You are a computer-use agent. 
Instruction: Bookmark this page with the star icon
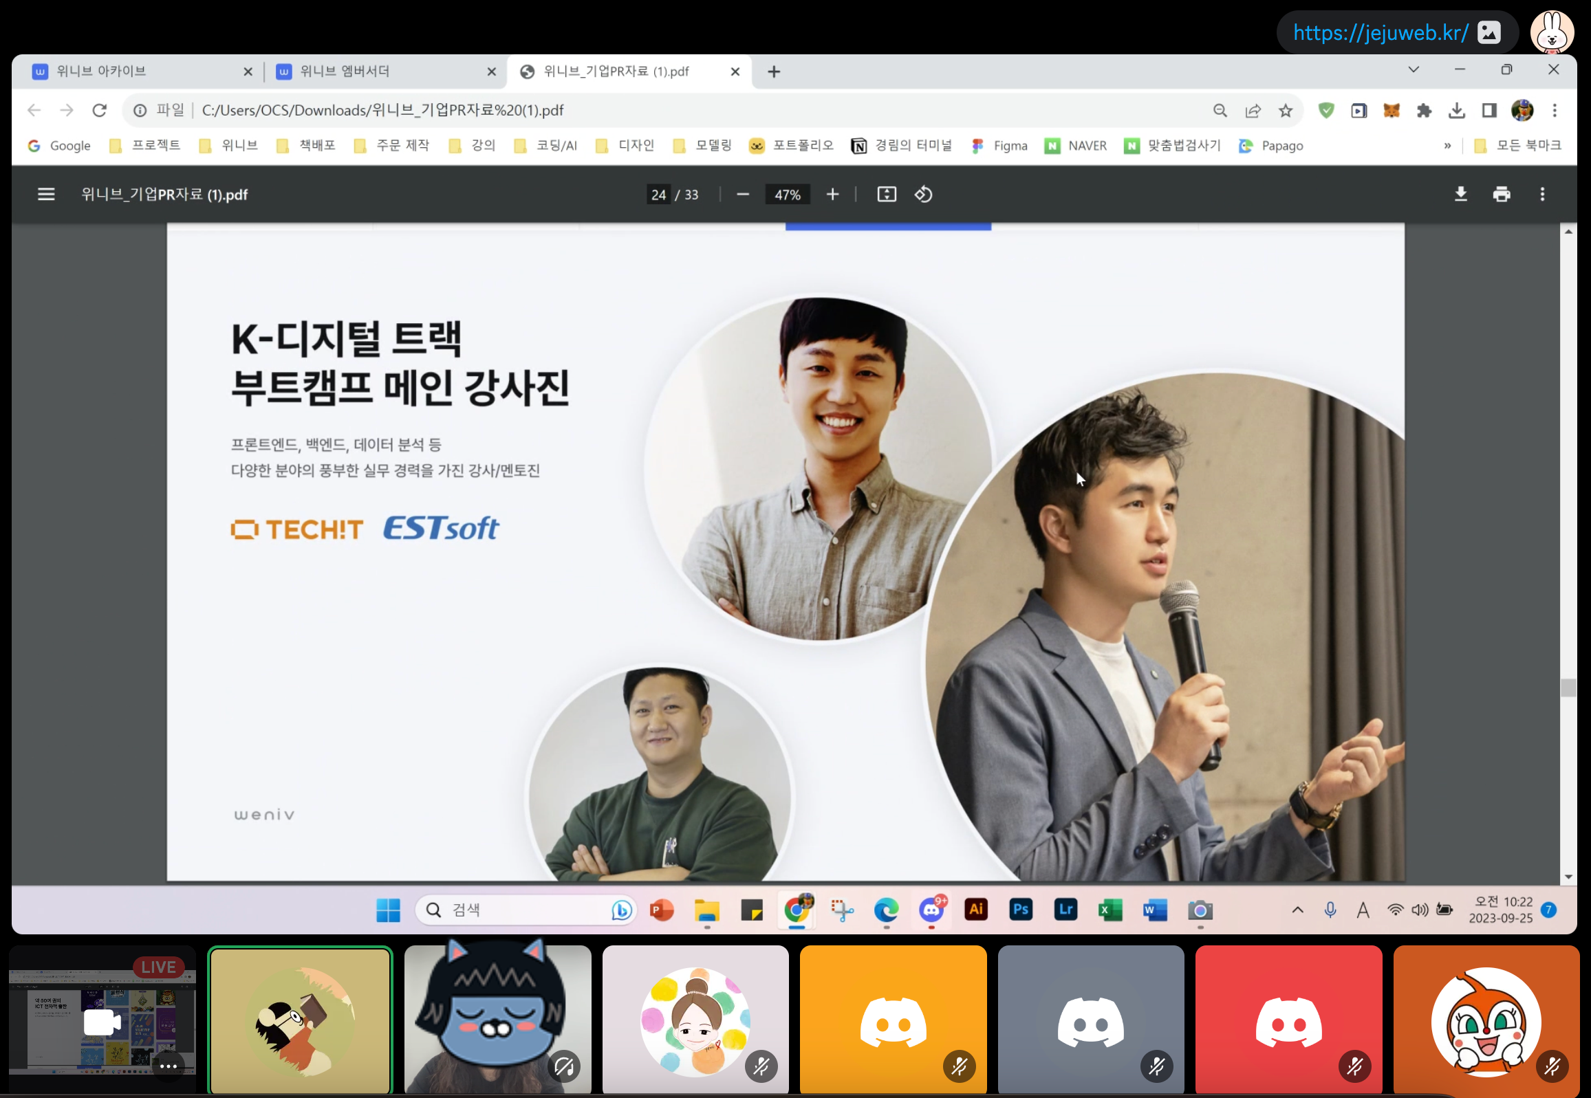click(x=1285, y=111)
